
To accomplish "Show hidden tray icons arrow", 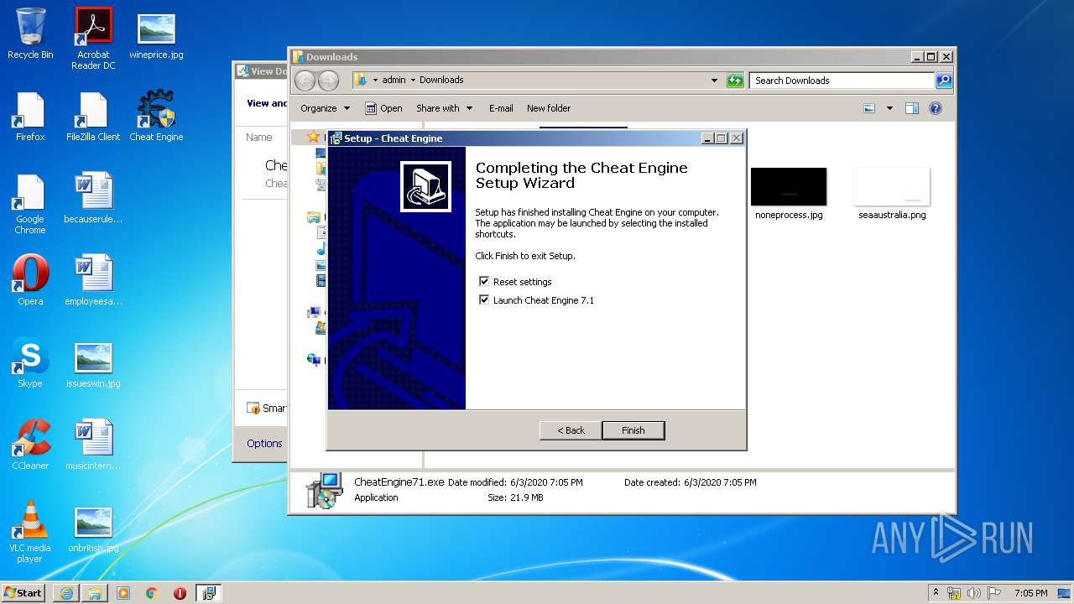I will (x=935, y=592).
